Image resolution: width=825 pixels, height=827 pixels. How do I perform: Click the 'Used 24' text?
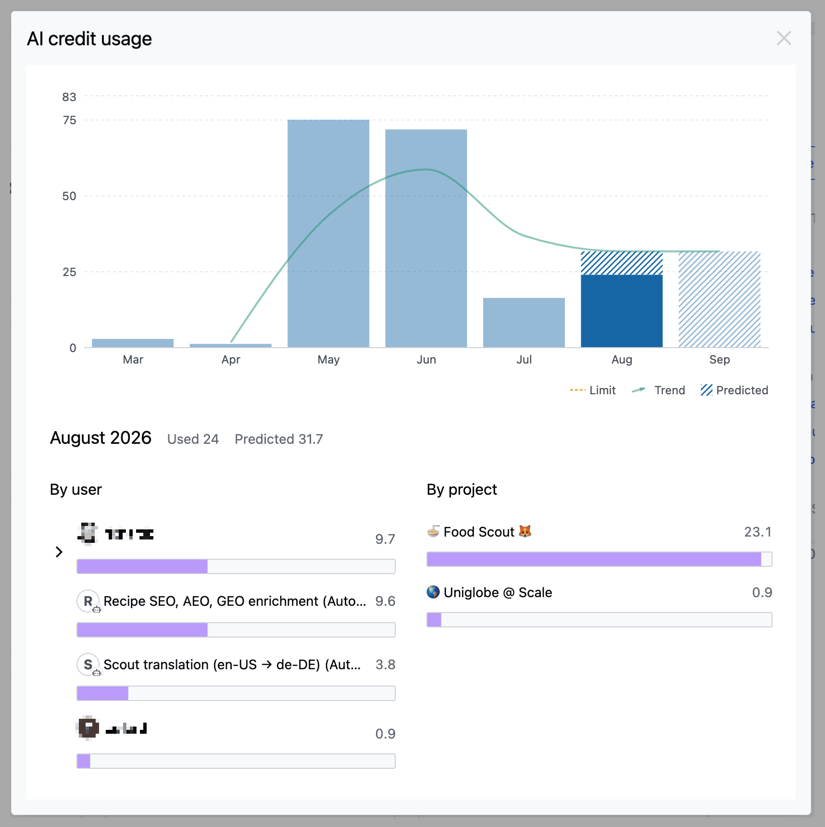[x=193, y=439]
